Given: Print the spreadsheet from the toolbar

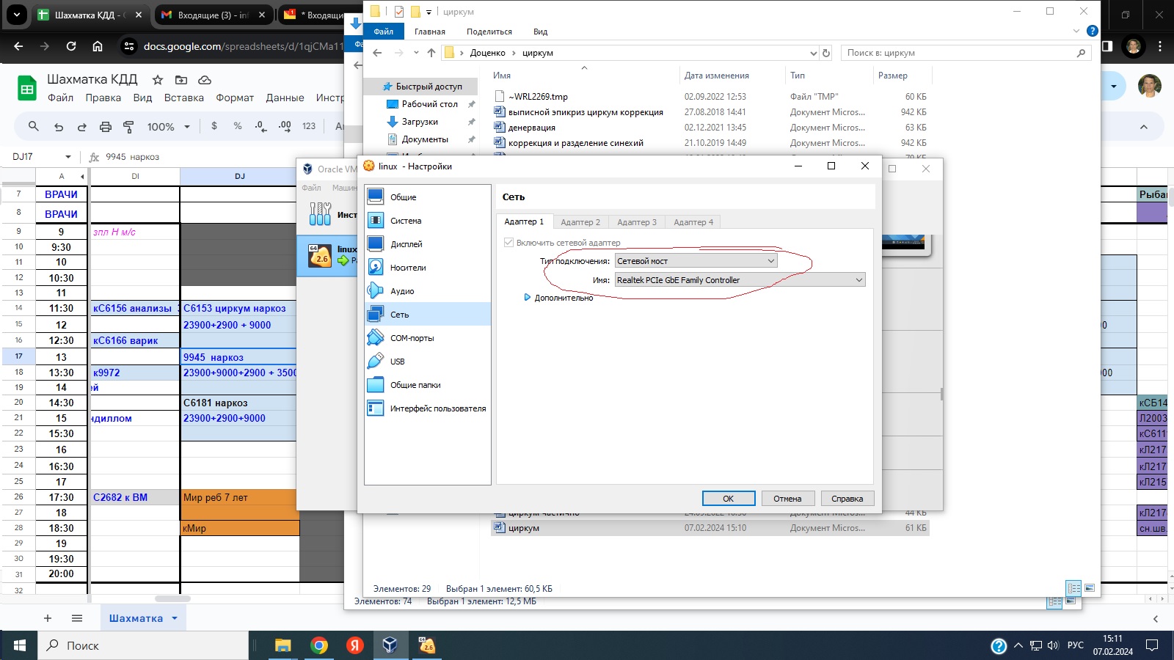Looking at the screenshot, I should (x=106, y=126).
